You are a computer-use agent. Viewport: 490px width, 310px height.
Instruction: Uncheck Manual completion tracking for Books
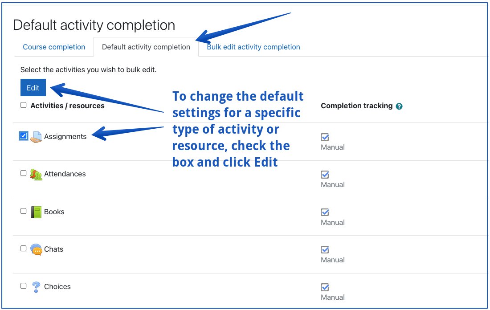(325, 212)
